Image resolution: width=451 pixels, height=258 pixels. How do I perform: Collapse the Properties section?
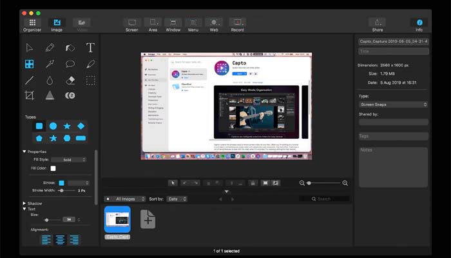point(24,152)
